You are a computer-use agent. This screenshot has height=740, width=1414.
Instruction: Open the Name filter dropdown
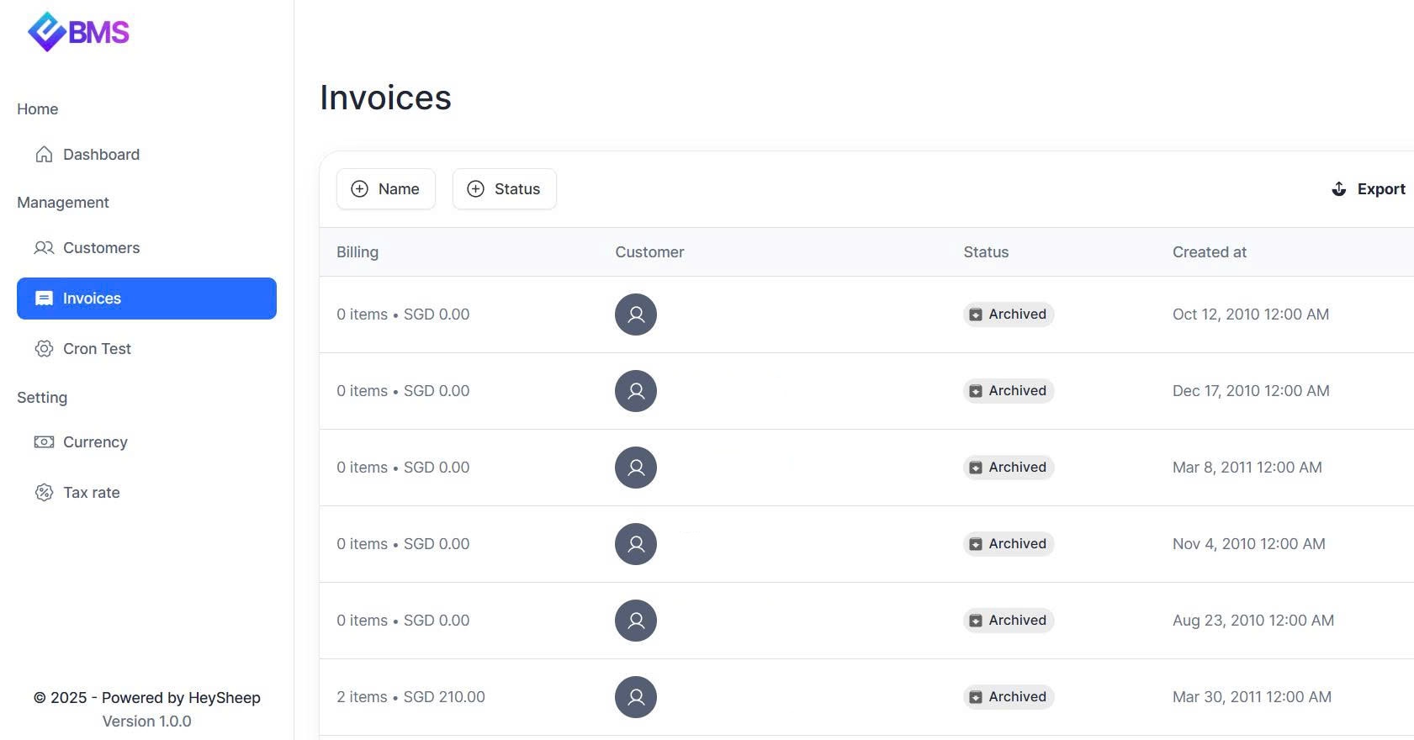386,189
